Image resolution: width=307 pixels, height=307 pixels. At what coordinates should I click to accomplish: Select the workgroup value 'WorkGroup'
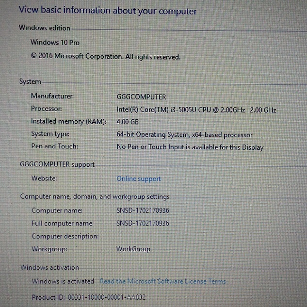coord(133,249)
